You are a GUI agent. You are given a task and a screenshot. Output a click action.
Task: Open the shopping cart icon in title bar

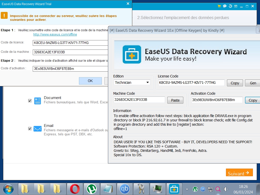click(219, 6)
